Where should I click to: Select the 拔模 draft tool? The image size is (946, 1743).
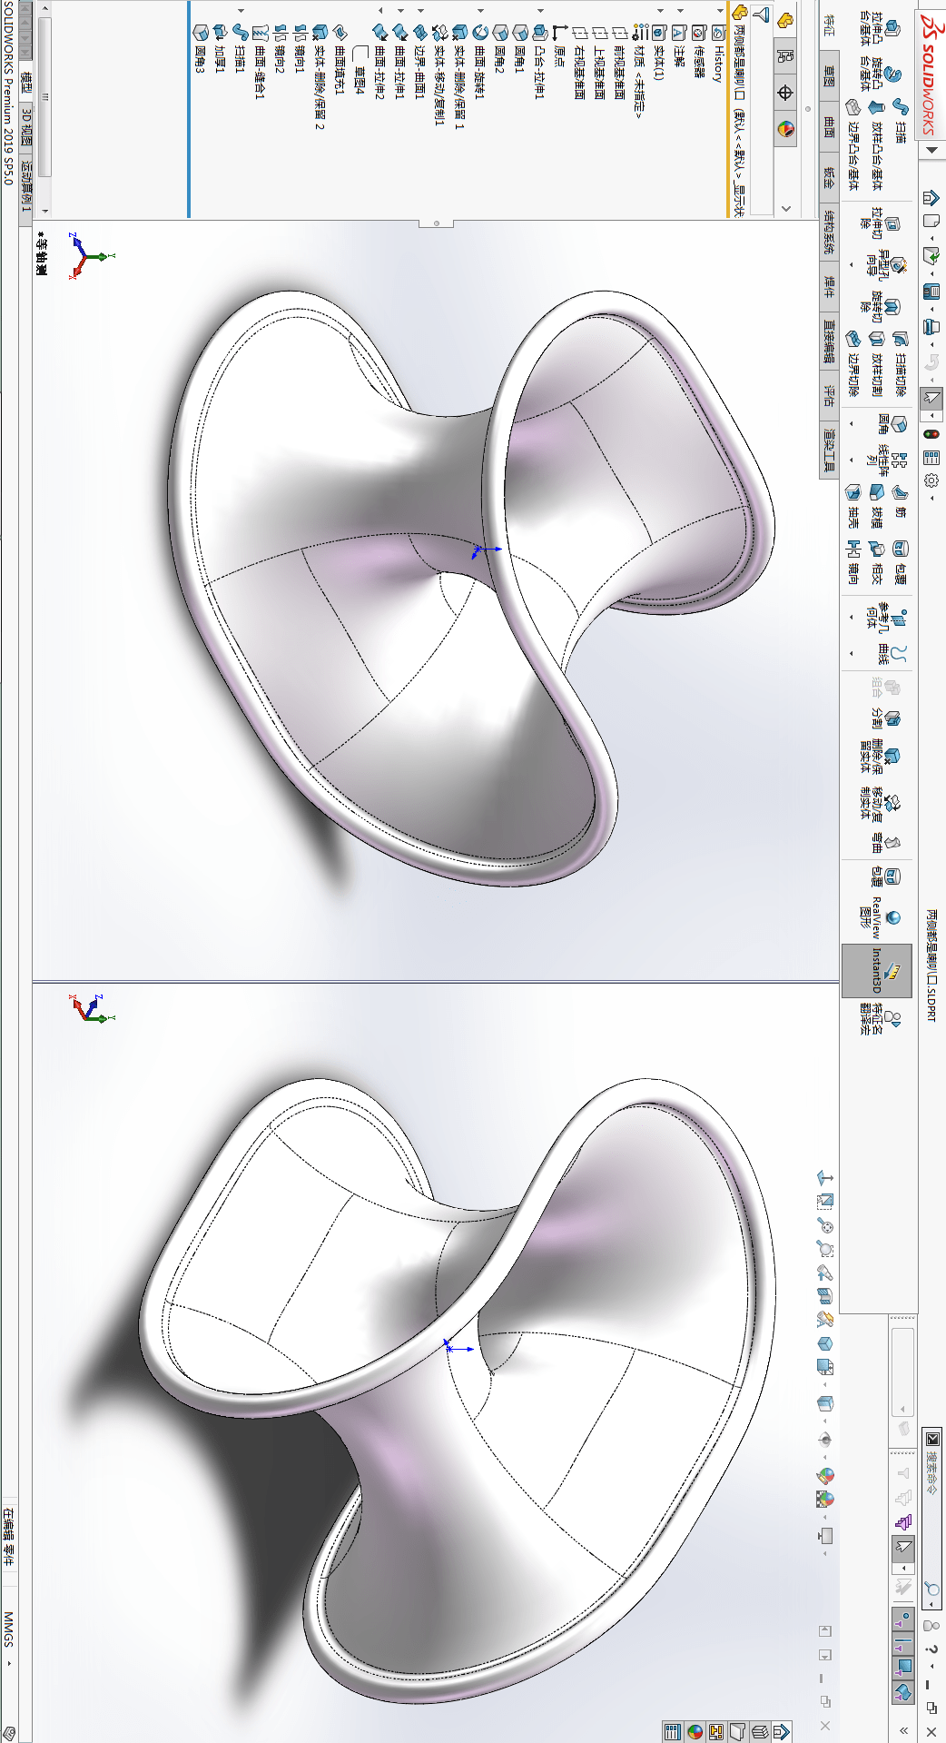[876, 504]
